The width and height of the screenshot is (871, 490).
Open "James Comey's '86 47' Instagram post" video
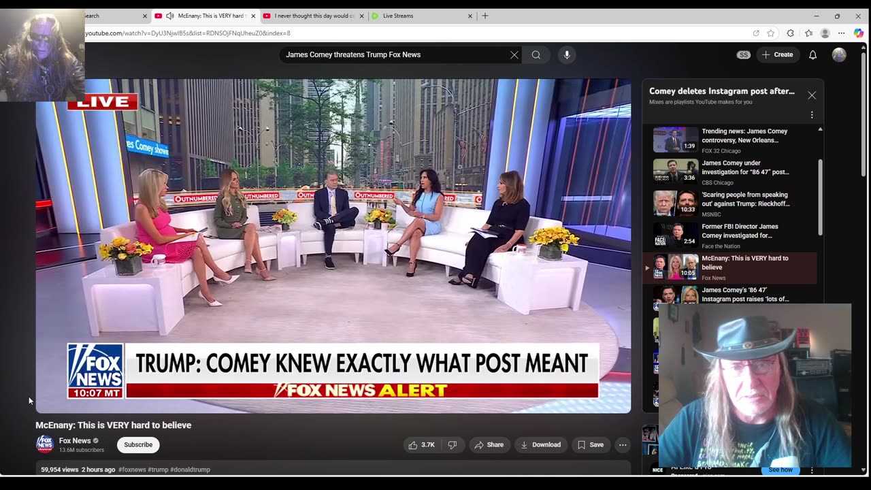(735, 295)
